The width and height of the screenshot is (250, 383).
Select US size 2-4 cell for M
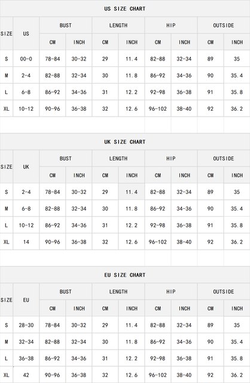pyautogui.click(x=26, y=75)
